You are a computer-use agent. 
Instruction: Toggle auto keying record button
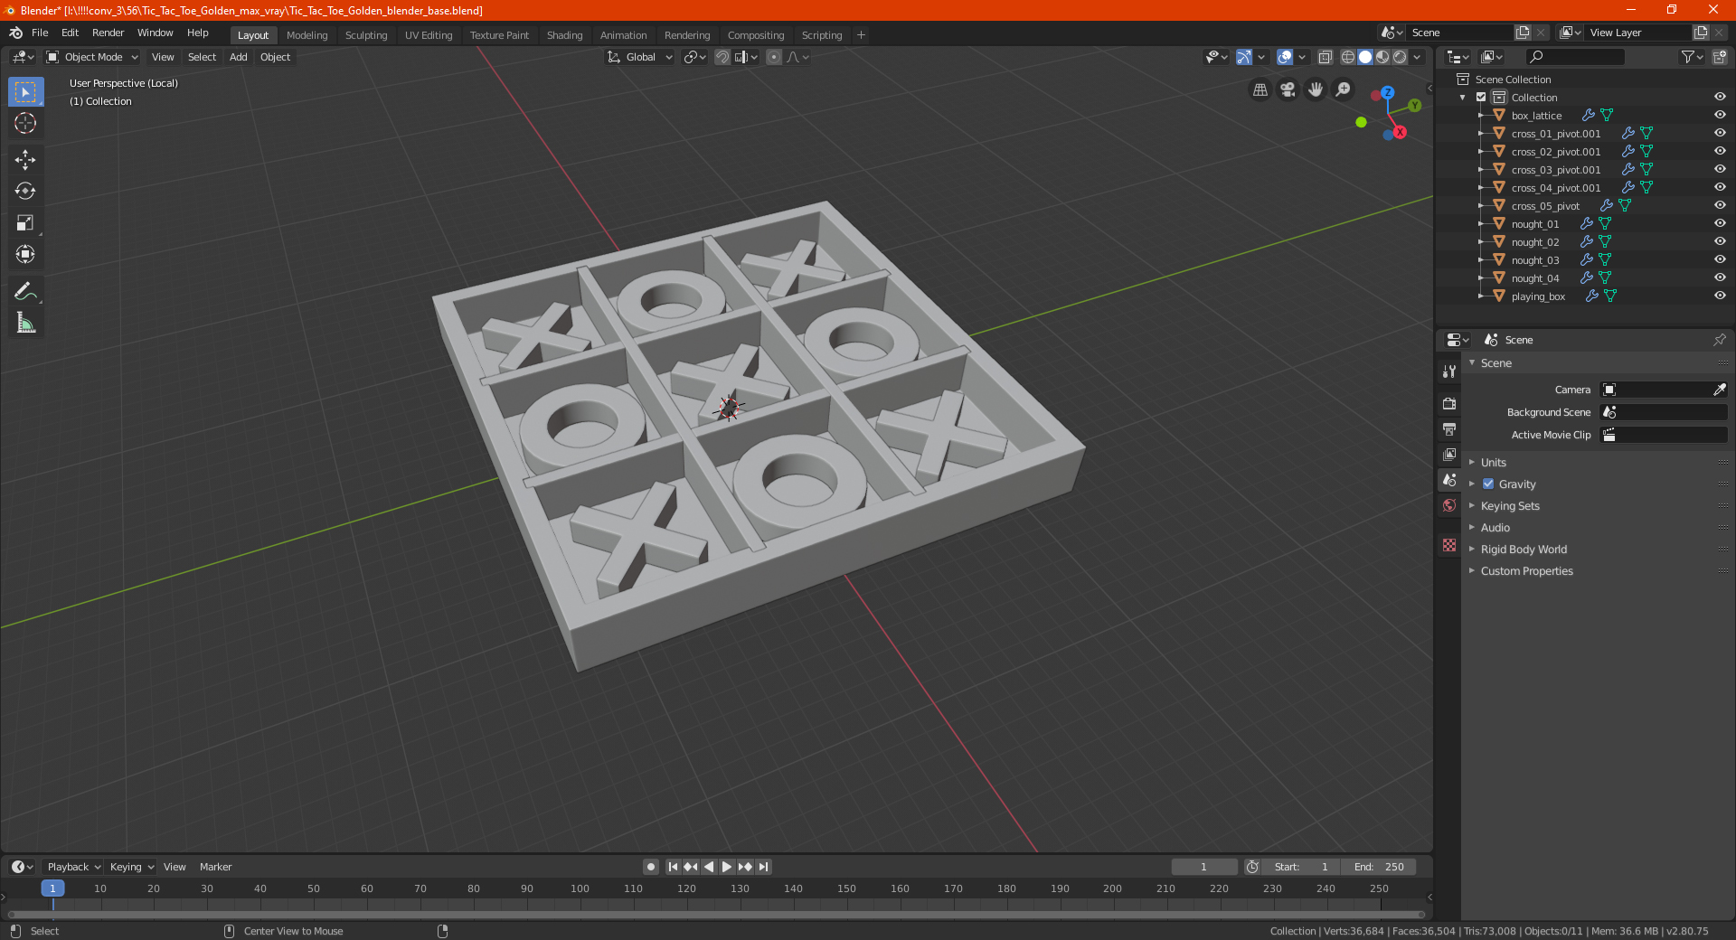650,867
